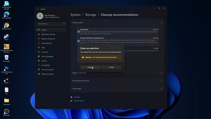Uncheck the Downloads checkbox
Viewport: 211px width, 119px height.
[78, 32]
